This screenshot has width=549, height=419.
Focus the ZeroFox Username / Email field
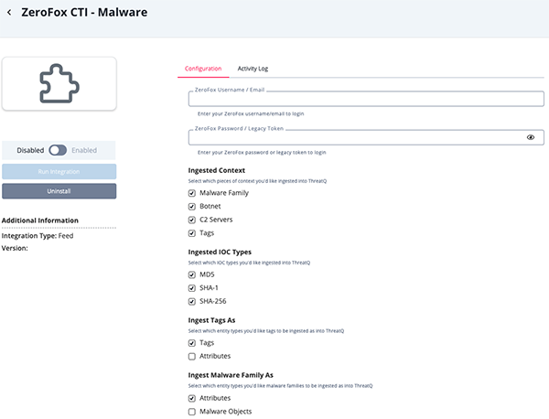click(366, 99)
